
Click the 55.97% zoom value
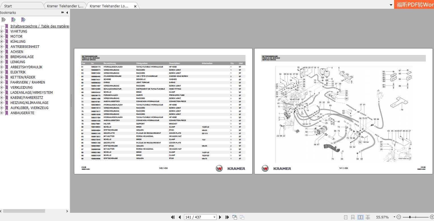click(382, 217)
